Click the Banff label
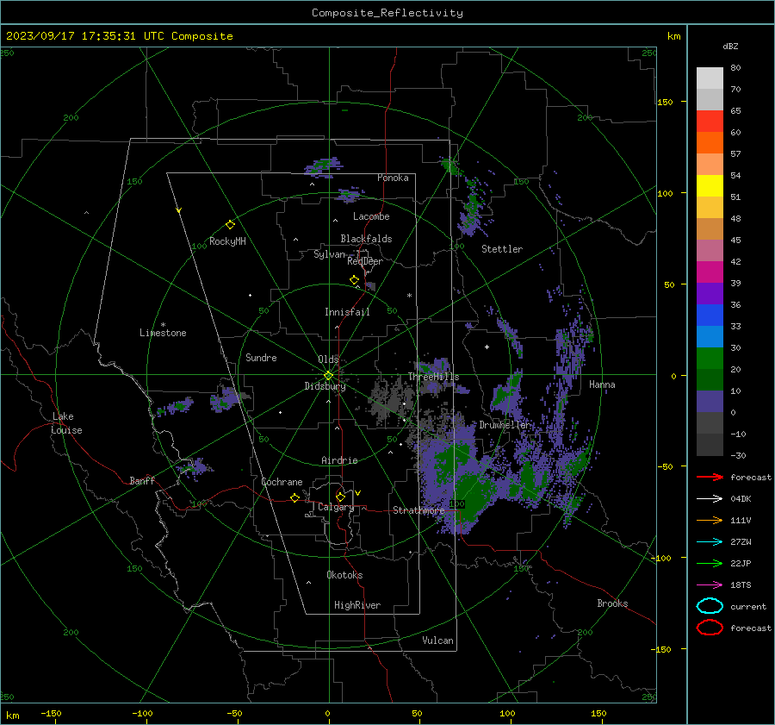Screen dimensions: 775x725 [x=142, y=480]
